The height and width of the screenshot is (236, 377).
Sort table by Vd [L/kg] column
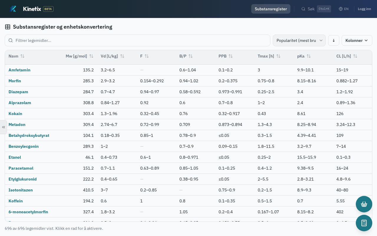(113, 56)
